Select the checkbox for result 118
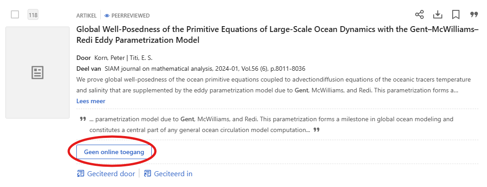Image resolution: width=487 pixels, height=187 pixels. (15, 15)
